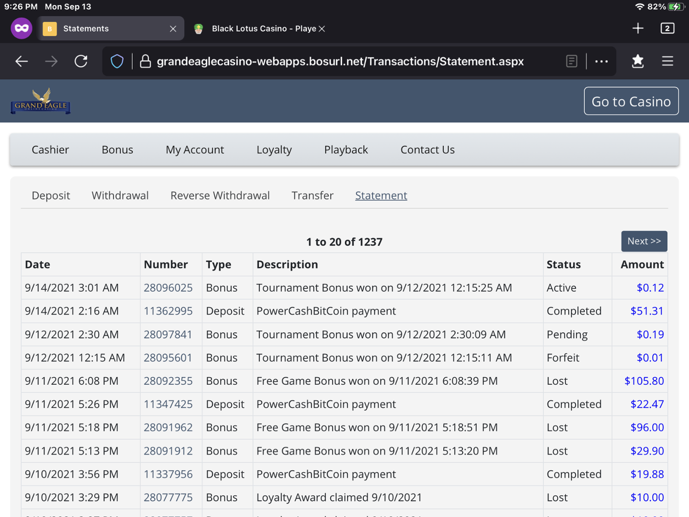Tap the 9:26 PM clock
The width and height of the screenshot is (689, 517).
[21, 7]
